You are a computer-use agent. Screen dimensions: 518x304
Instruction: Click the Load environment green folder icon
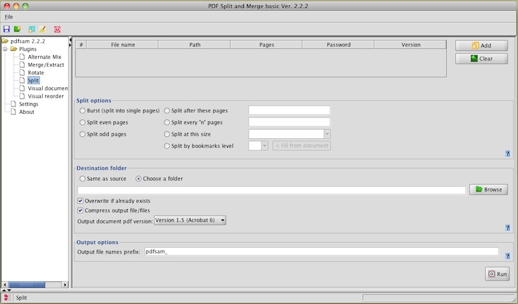17,29
